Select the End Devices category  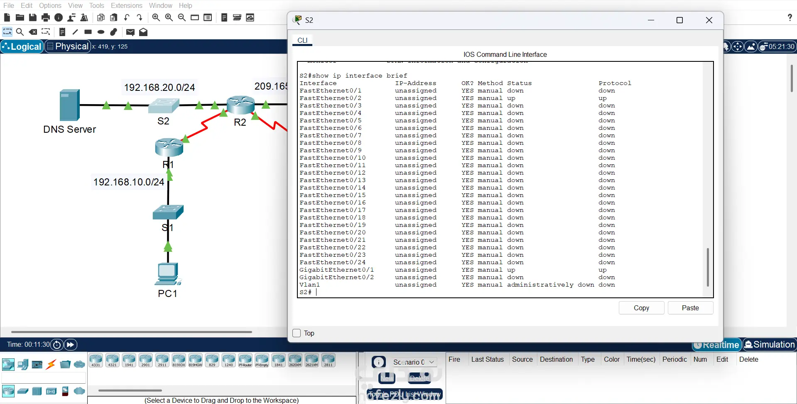click(23, 365)
